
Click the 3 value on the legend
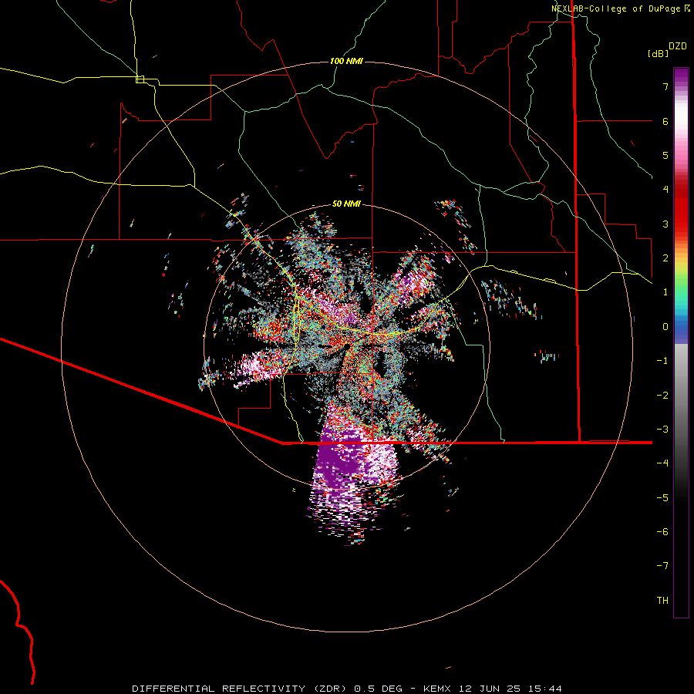tap(665, 224)
